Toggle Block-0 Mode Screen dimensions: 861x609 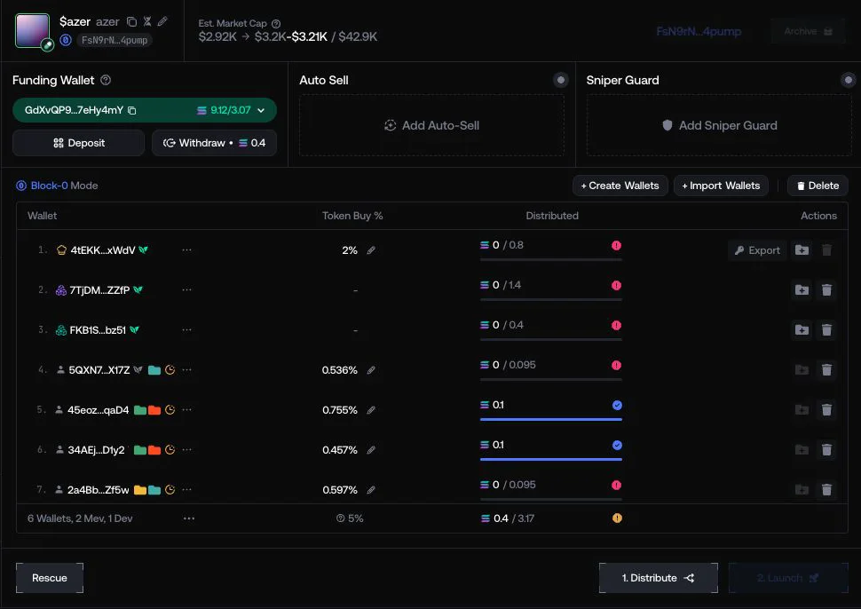point(57,186)
